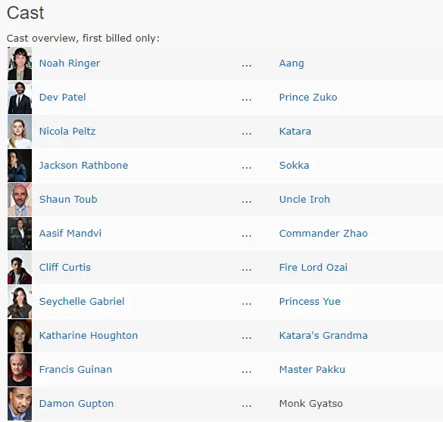The height and width of the screenshot is (422, 443).
Task: Open Jackson Rathbone's photo thumbnail
Action: (x=20, y=166)
